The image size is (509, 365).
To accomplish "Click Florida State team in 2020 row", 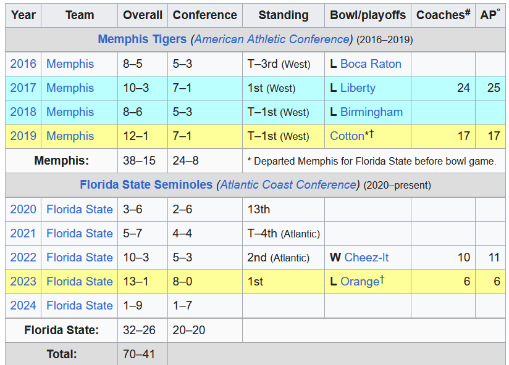I will [80, 210].
